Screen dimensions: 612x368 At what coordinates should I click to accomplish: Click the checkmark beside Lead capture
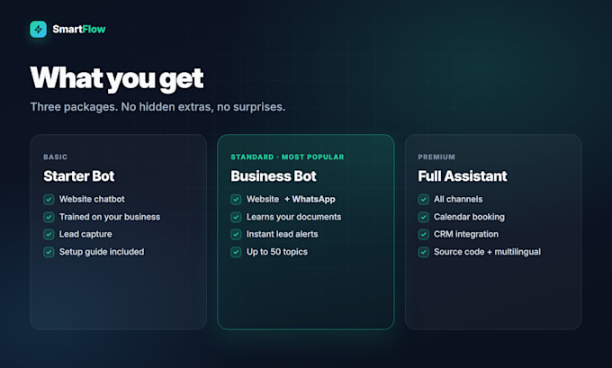[49, 234]
